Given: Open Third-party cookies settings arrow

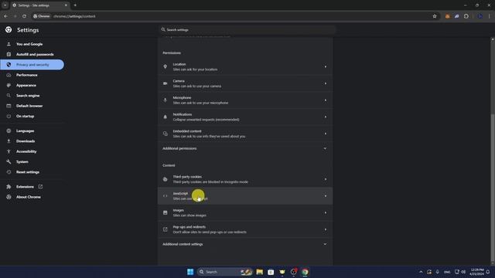Looking at the screenshot, I should [x=326, y=179].
